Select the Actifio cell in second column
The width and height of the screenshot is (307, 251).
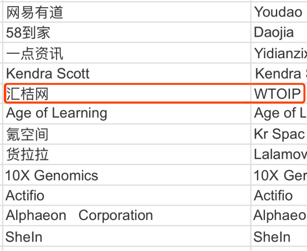[x=279, y=196]
